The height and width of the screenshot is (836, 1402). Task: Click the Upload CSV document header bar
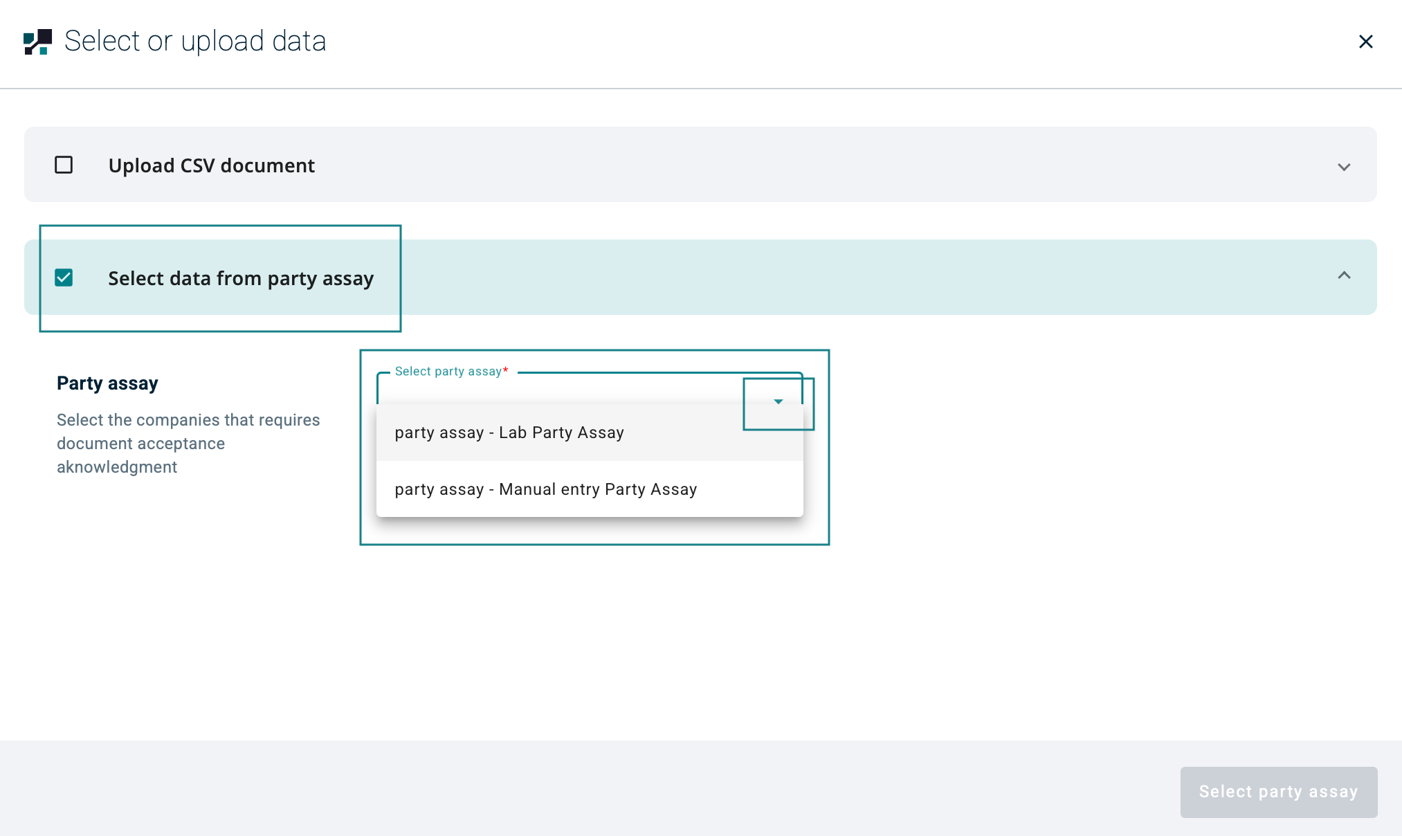pyautogui.click(x=761, y=165)
